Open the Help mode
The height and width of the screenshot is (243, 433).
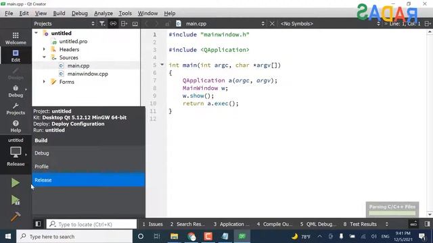point(16,126)
